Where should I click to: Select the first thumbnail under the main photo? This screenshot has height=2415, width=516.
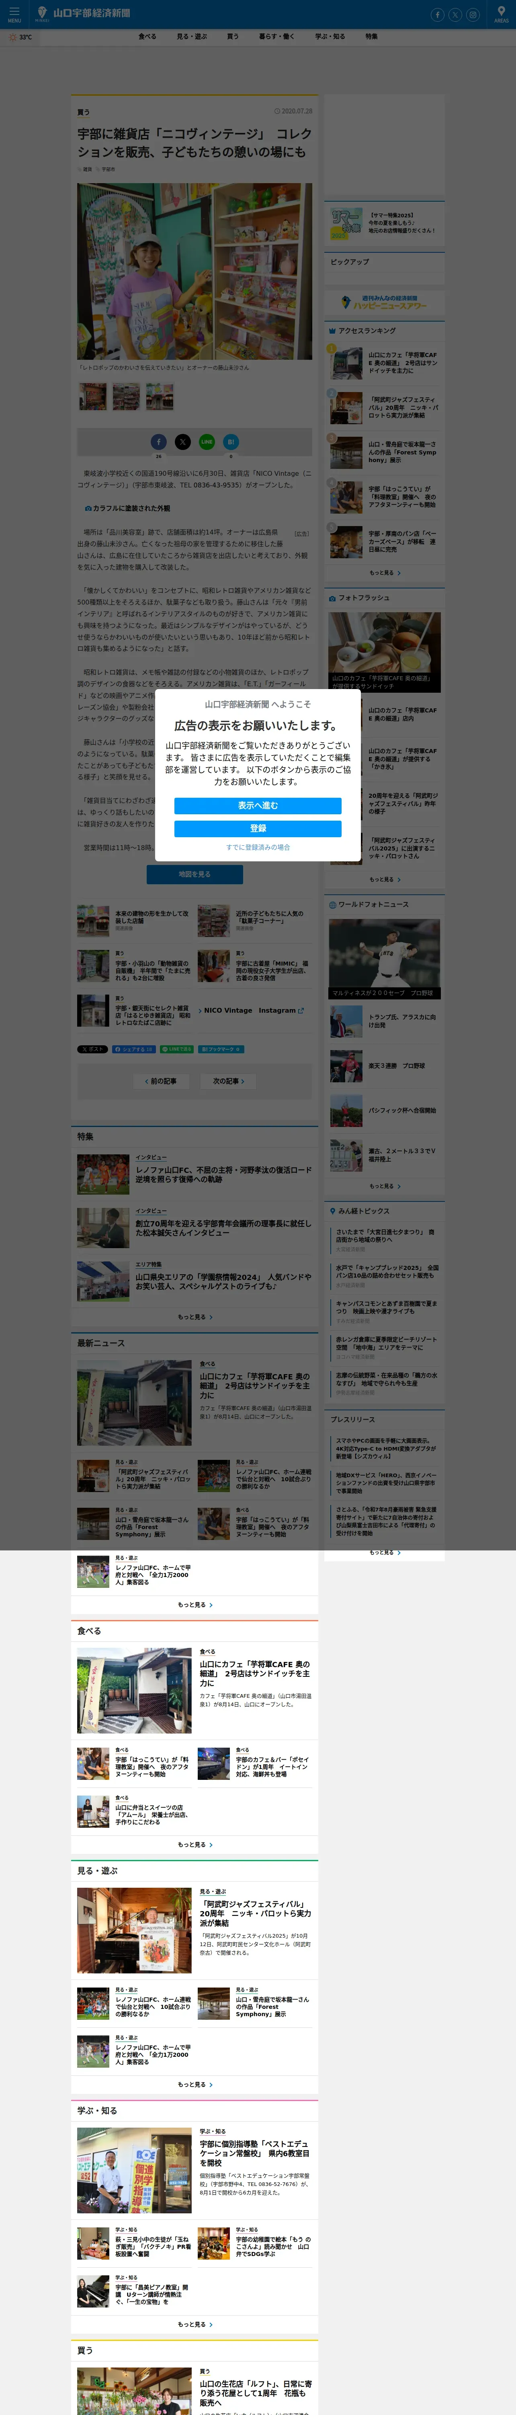(93, 396)
